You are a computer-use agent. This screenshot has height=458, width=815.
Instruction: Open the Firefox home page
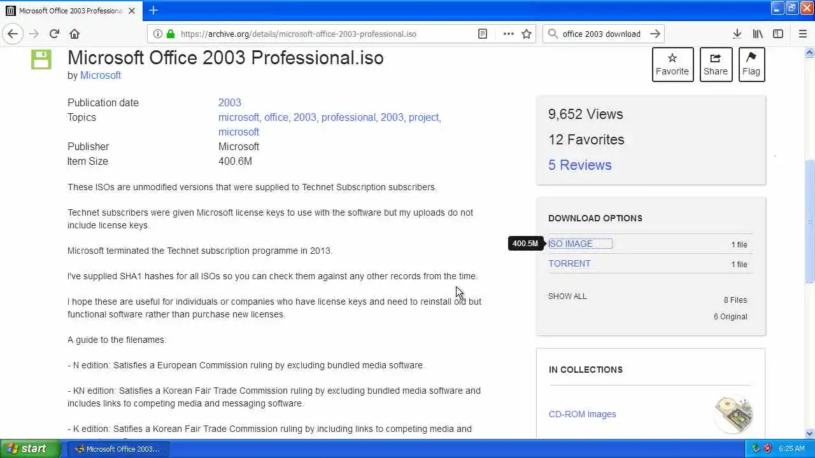click(x=74, y=34)
